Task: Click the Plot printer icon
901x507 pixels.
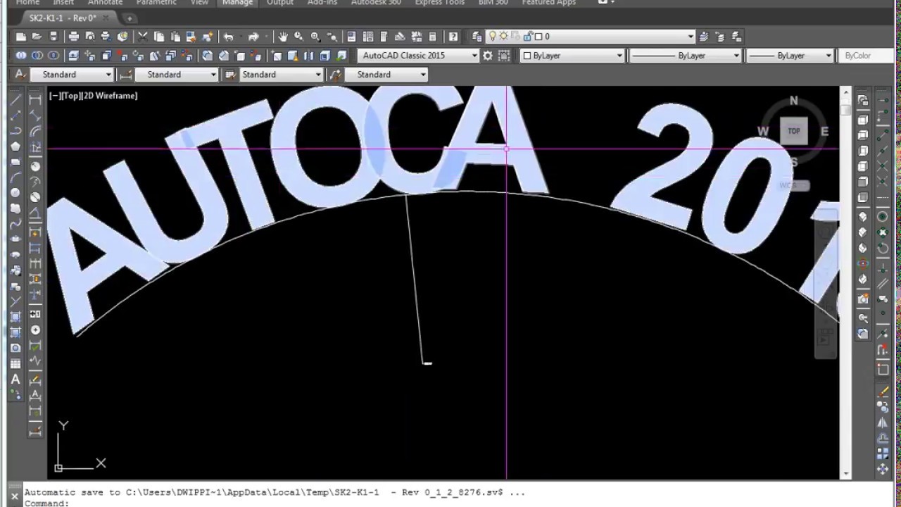Action: (x=73, y=37)
